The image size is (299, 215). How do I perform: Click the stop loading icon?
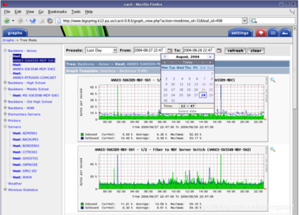(41, 21)
